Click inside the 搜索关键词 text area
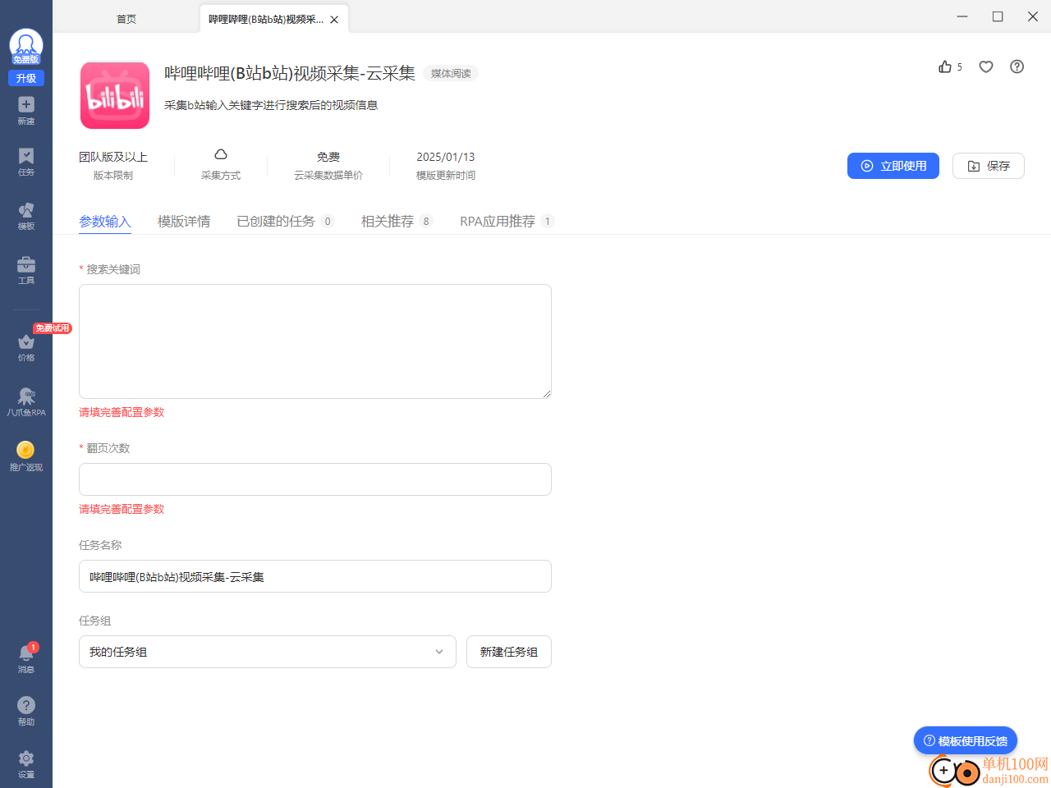Viewport: 1051px width, 788px height. [x=315, y=341]
